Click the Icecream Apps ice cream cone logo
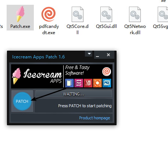Image resolution: width=168 pixels, height=141 pixels. [17, 76]
